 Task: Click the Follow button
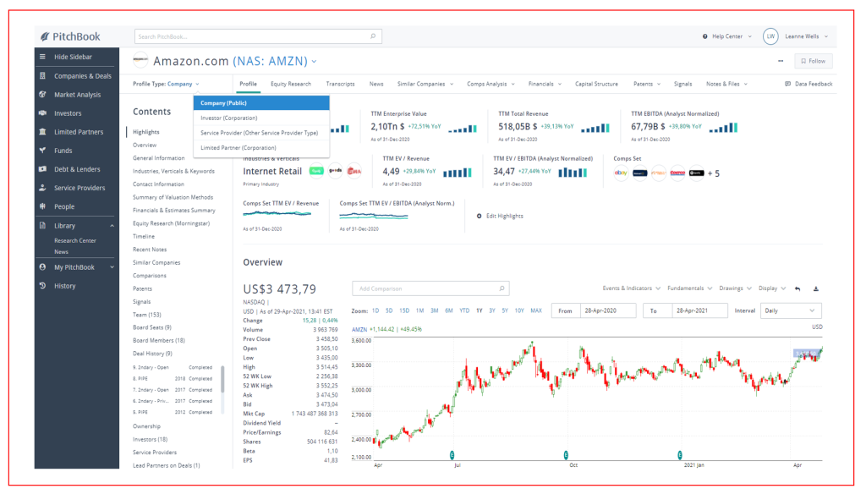[x=814, y=61]
